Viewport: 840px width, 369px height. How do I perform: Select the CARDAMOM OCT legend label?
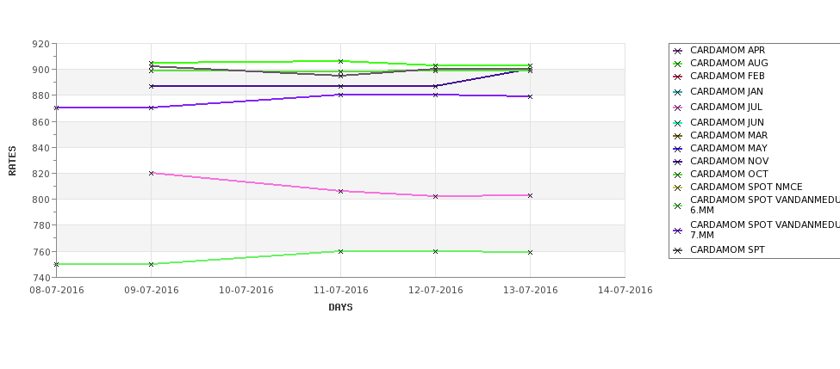pos(729,175)
